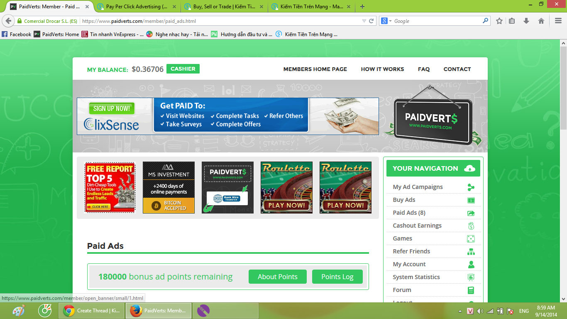Open the PaidVerts Bank Wire Transfer ad

(x=227, y=188)
